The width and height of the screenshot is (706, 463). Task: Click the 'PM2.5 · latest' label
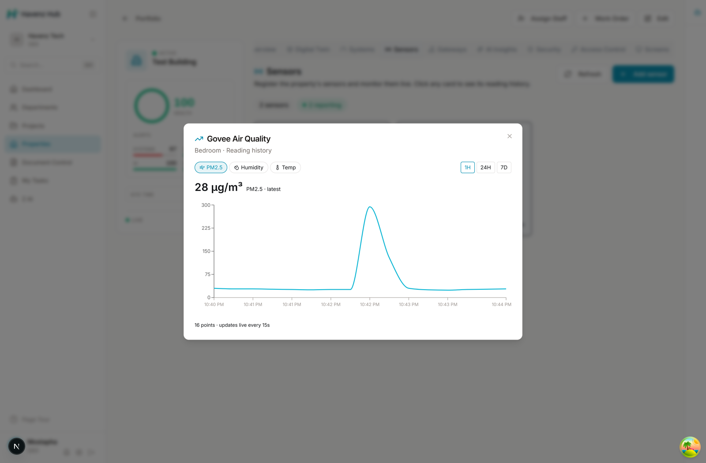(x=263, y=189)
